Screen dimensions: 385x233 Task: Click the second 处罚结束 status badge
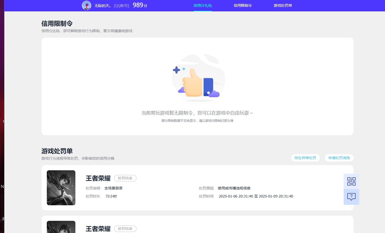tap(125, 229)
